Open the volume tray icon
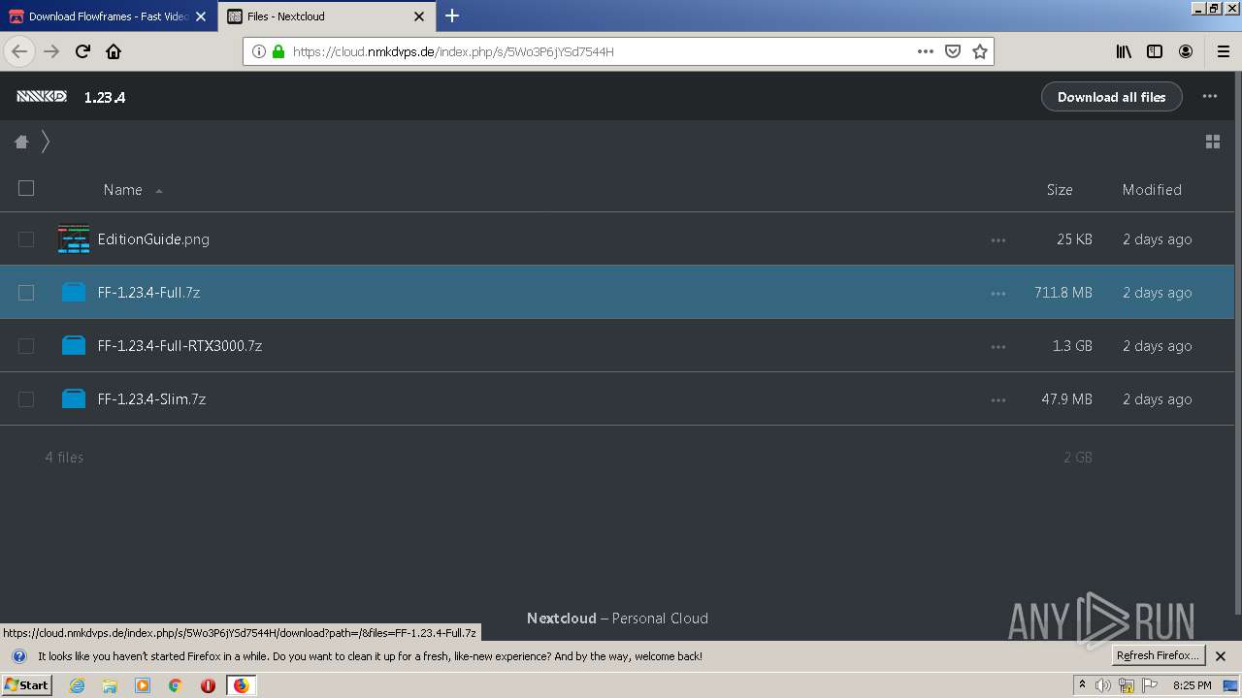 [1103, 685]
